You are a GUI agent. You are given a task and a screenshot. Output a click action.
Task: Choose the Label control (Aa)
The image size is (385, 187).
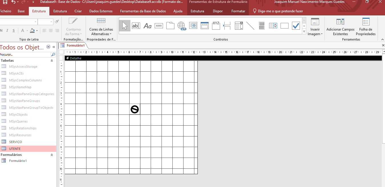[147, 26]
